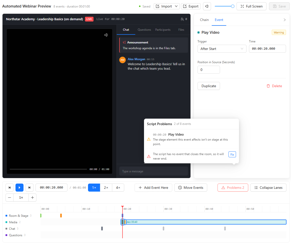Start playback with the blue play button
The height and width of the screenshot is (243, 291).
(19, 188)
